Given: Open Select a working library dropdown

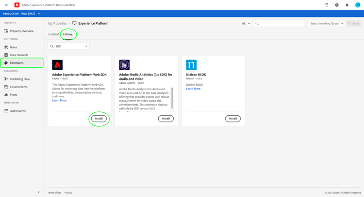Looking at the screenshot, I should pyautogui.click(x=327, y=23).
